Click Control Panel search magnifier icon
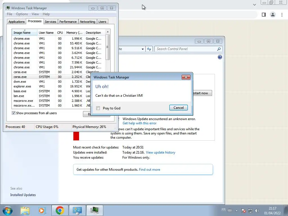 pyautogui.click(x=219, y=49)
